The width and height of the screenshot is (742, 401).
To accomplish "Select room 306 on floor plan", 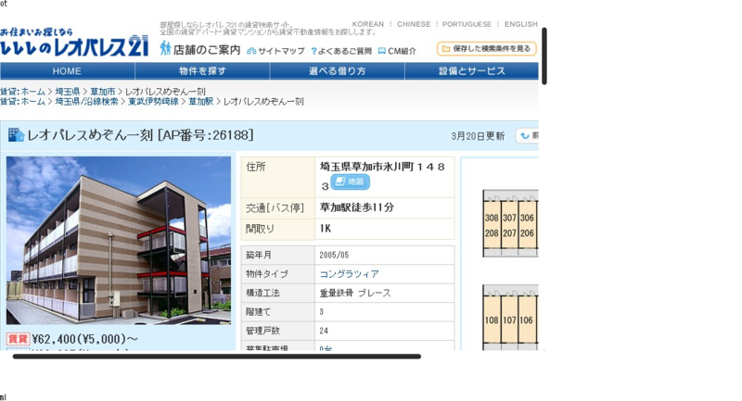I will [527, 218].
